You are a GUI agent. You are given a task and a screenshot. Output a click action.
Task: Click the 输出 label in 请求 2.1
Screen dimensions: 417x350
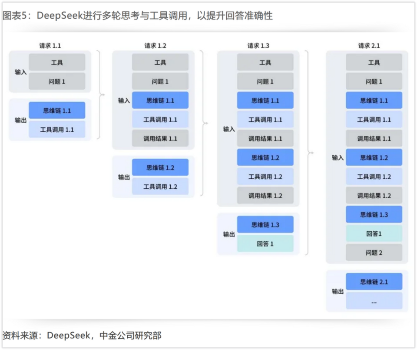(x=338, y=292)
